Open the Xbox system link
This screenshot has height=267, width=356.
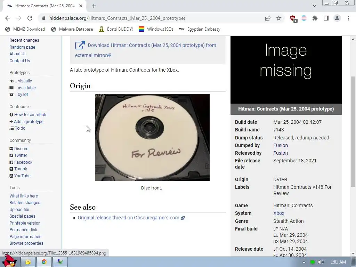(278, 213)
